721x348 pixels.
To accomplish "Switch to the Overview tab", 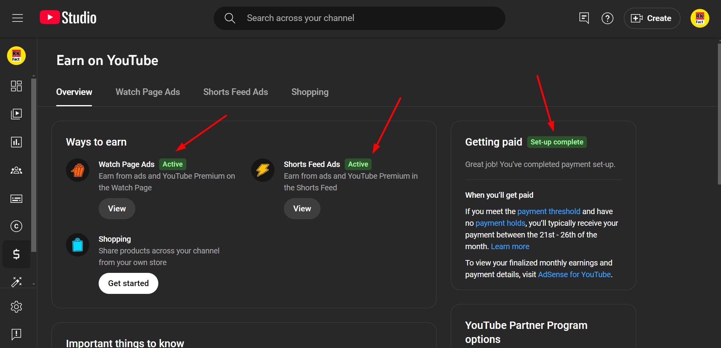I will point(74,92).
